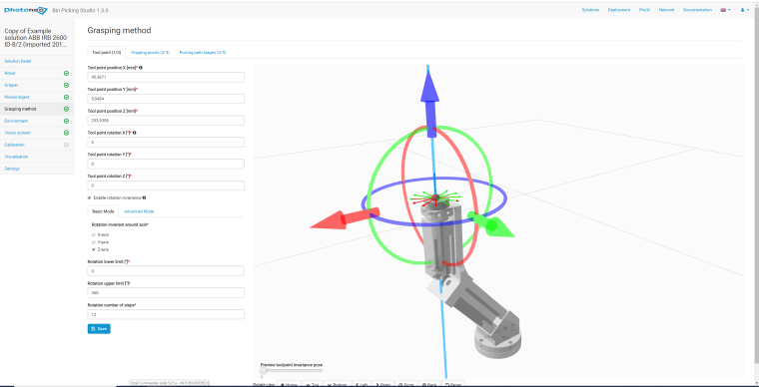Switch to Gripping points tab
The height and width of the screenshot is (387, 759).
(x=150, y=52)
